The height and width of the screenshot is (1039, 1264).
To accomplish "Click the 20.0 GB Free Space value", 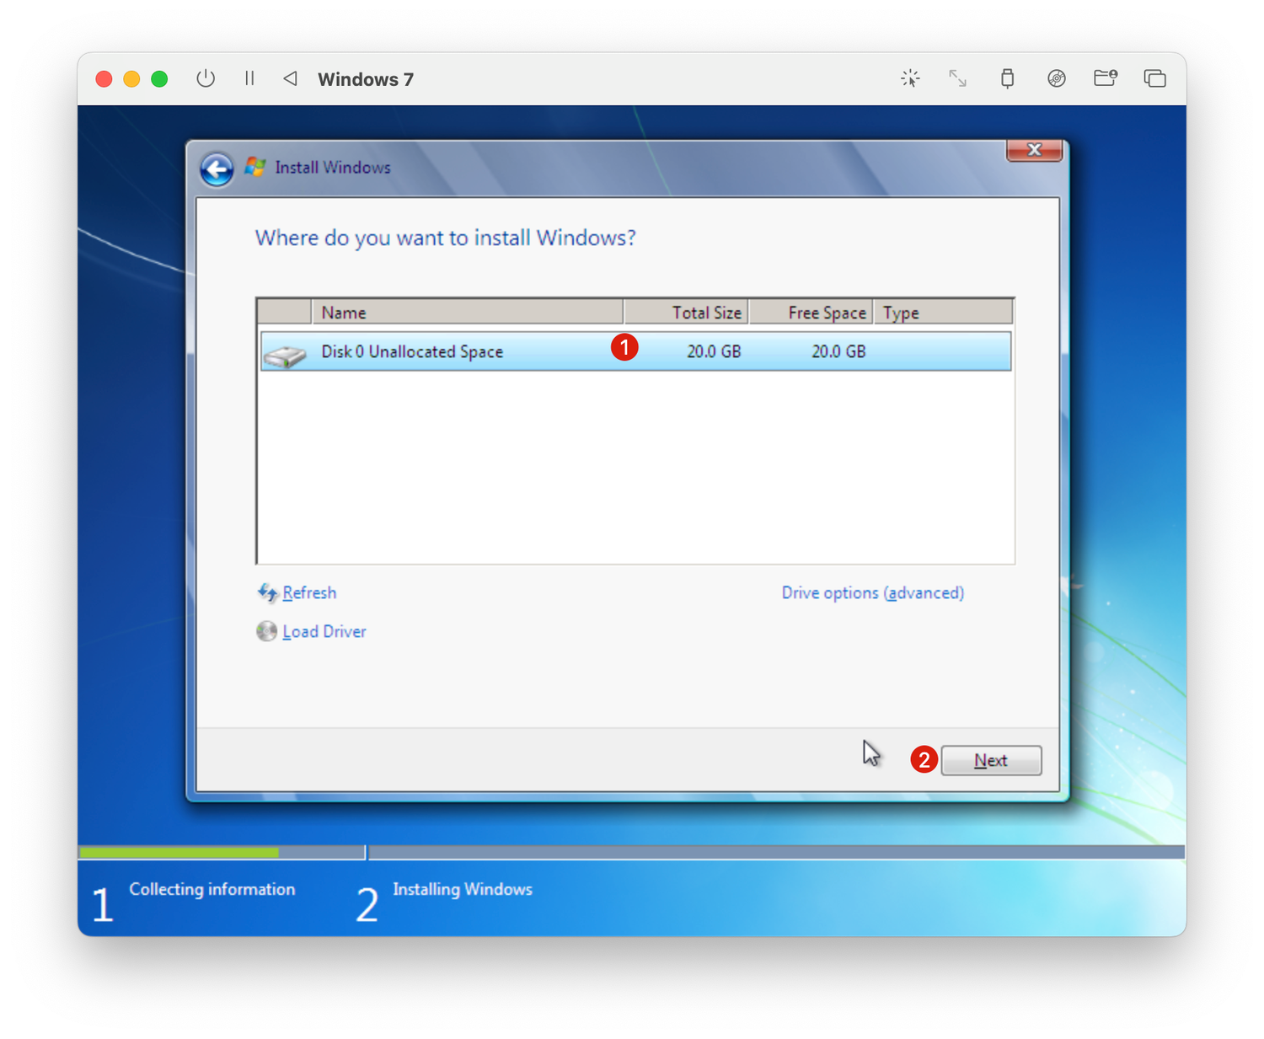I will click(838, 351).
